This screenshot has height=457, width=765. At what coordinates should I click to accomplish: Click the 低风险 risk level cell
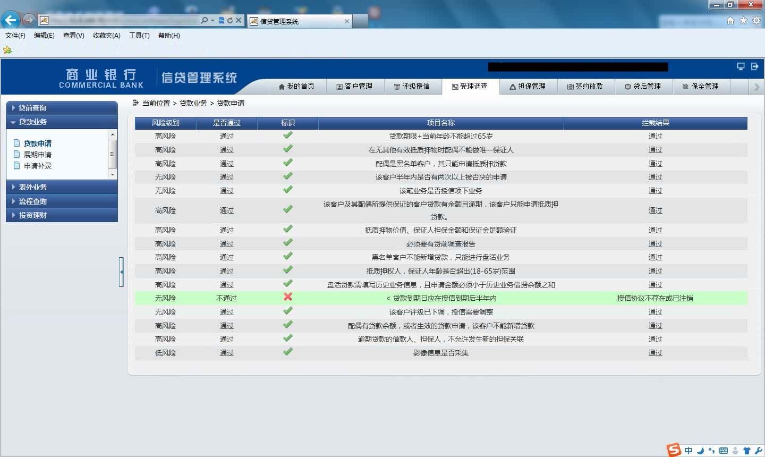165,353
